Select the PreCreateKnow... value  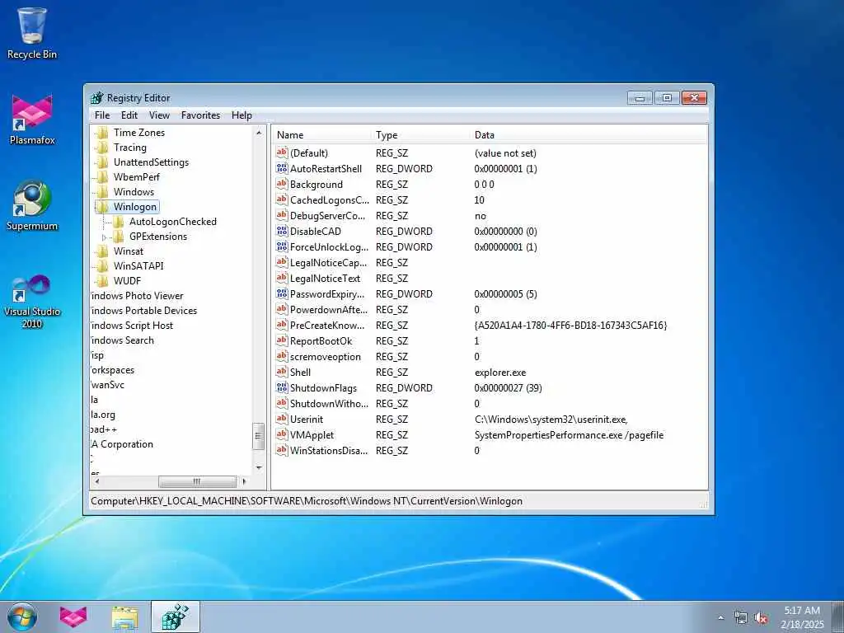pos(327,325)
